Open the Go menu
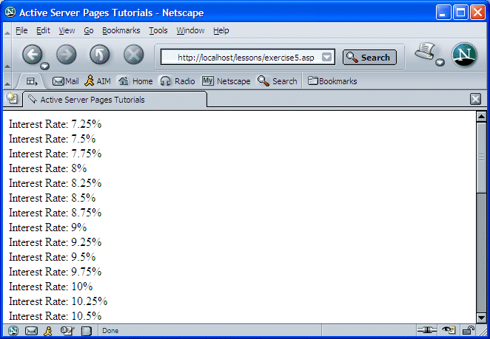Screen dimensions: 490x339 (89, 30)
